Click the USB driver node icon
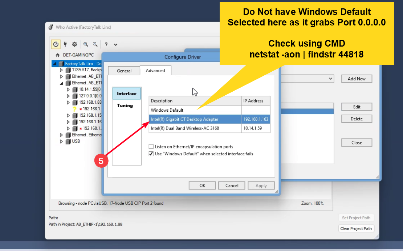Screen dimensions: 403x251 68,142
